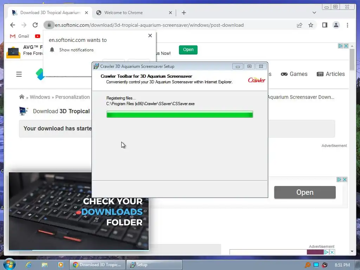The image size is (360, 270).
Task: Click the Chrome address bar URL
Action: point(149,25)
